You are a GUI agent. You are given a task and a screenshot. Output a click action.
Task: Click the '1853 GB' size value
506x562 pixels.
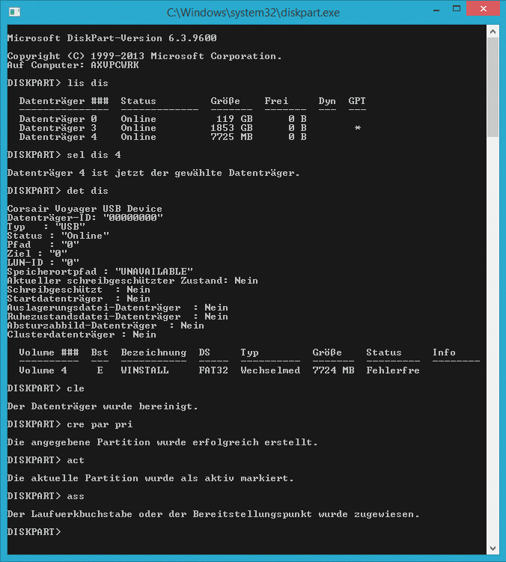point(231,128)
